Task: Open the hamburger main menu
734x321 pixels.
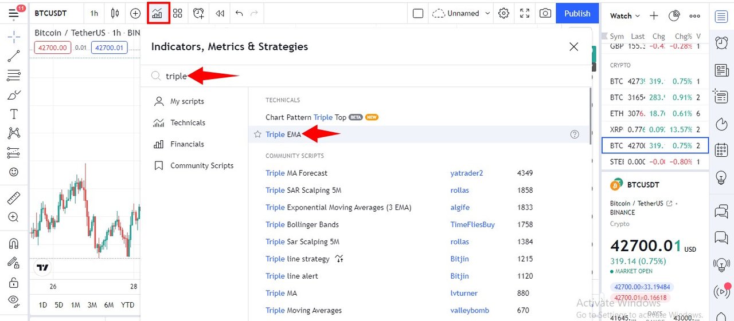Action: pyautogui.click(x=14, y=14)
